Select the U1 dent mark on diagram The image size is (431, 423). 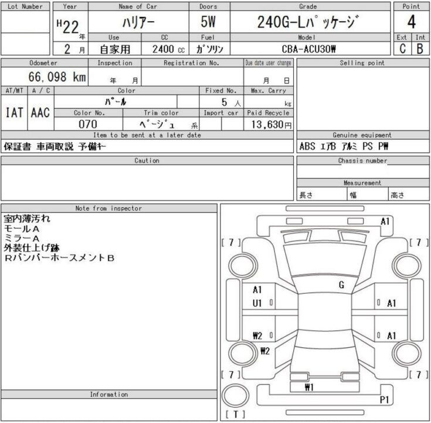(x=257, y=303)
